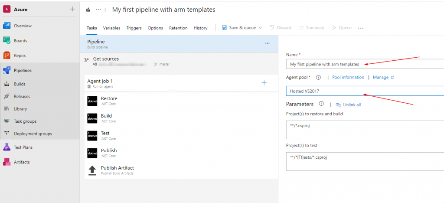Expand the Save & queue dropdown arrow
This screenshot has height=203, width=444.
coord(260,28)
